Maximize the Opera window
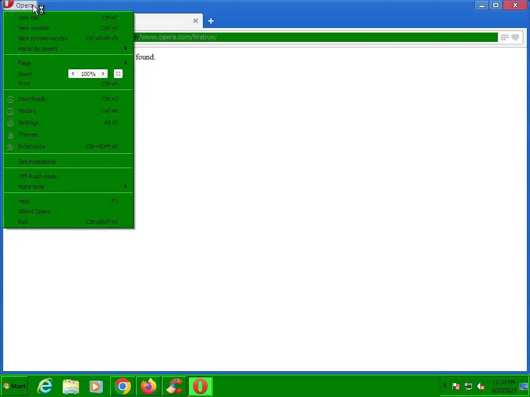The image size is (530, 397). (495, 5)
